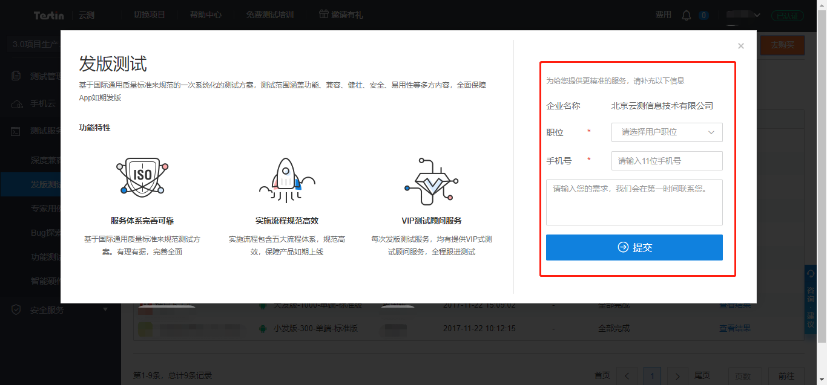This screenshot has height=385, width=827.
Task: Submit the form with 提交 button
Action: click(634, 247)
